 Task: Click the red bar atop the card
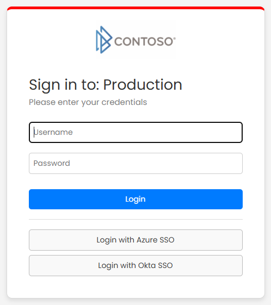pyautogui.click(x=135, y=8)
